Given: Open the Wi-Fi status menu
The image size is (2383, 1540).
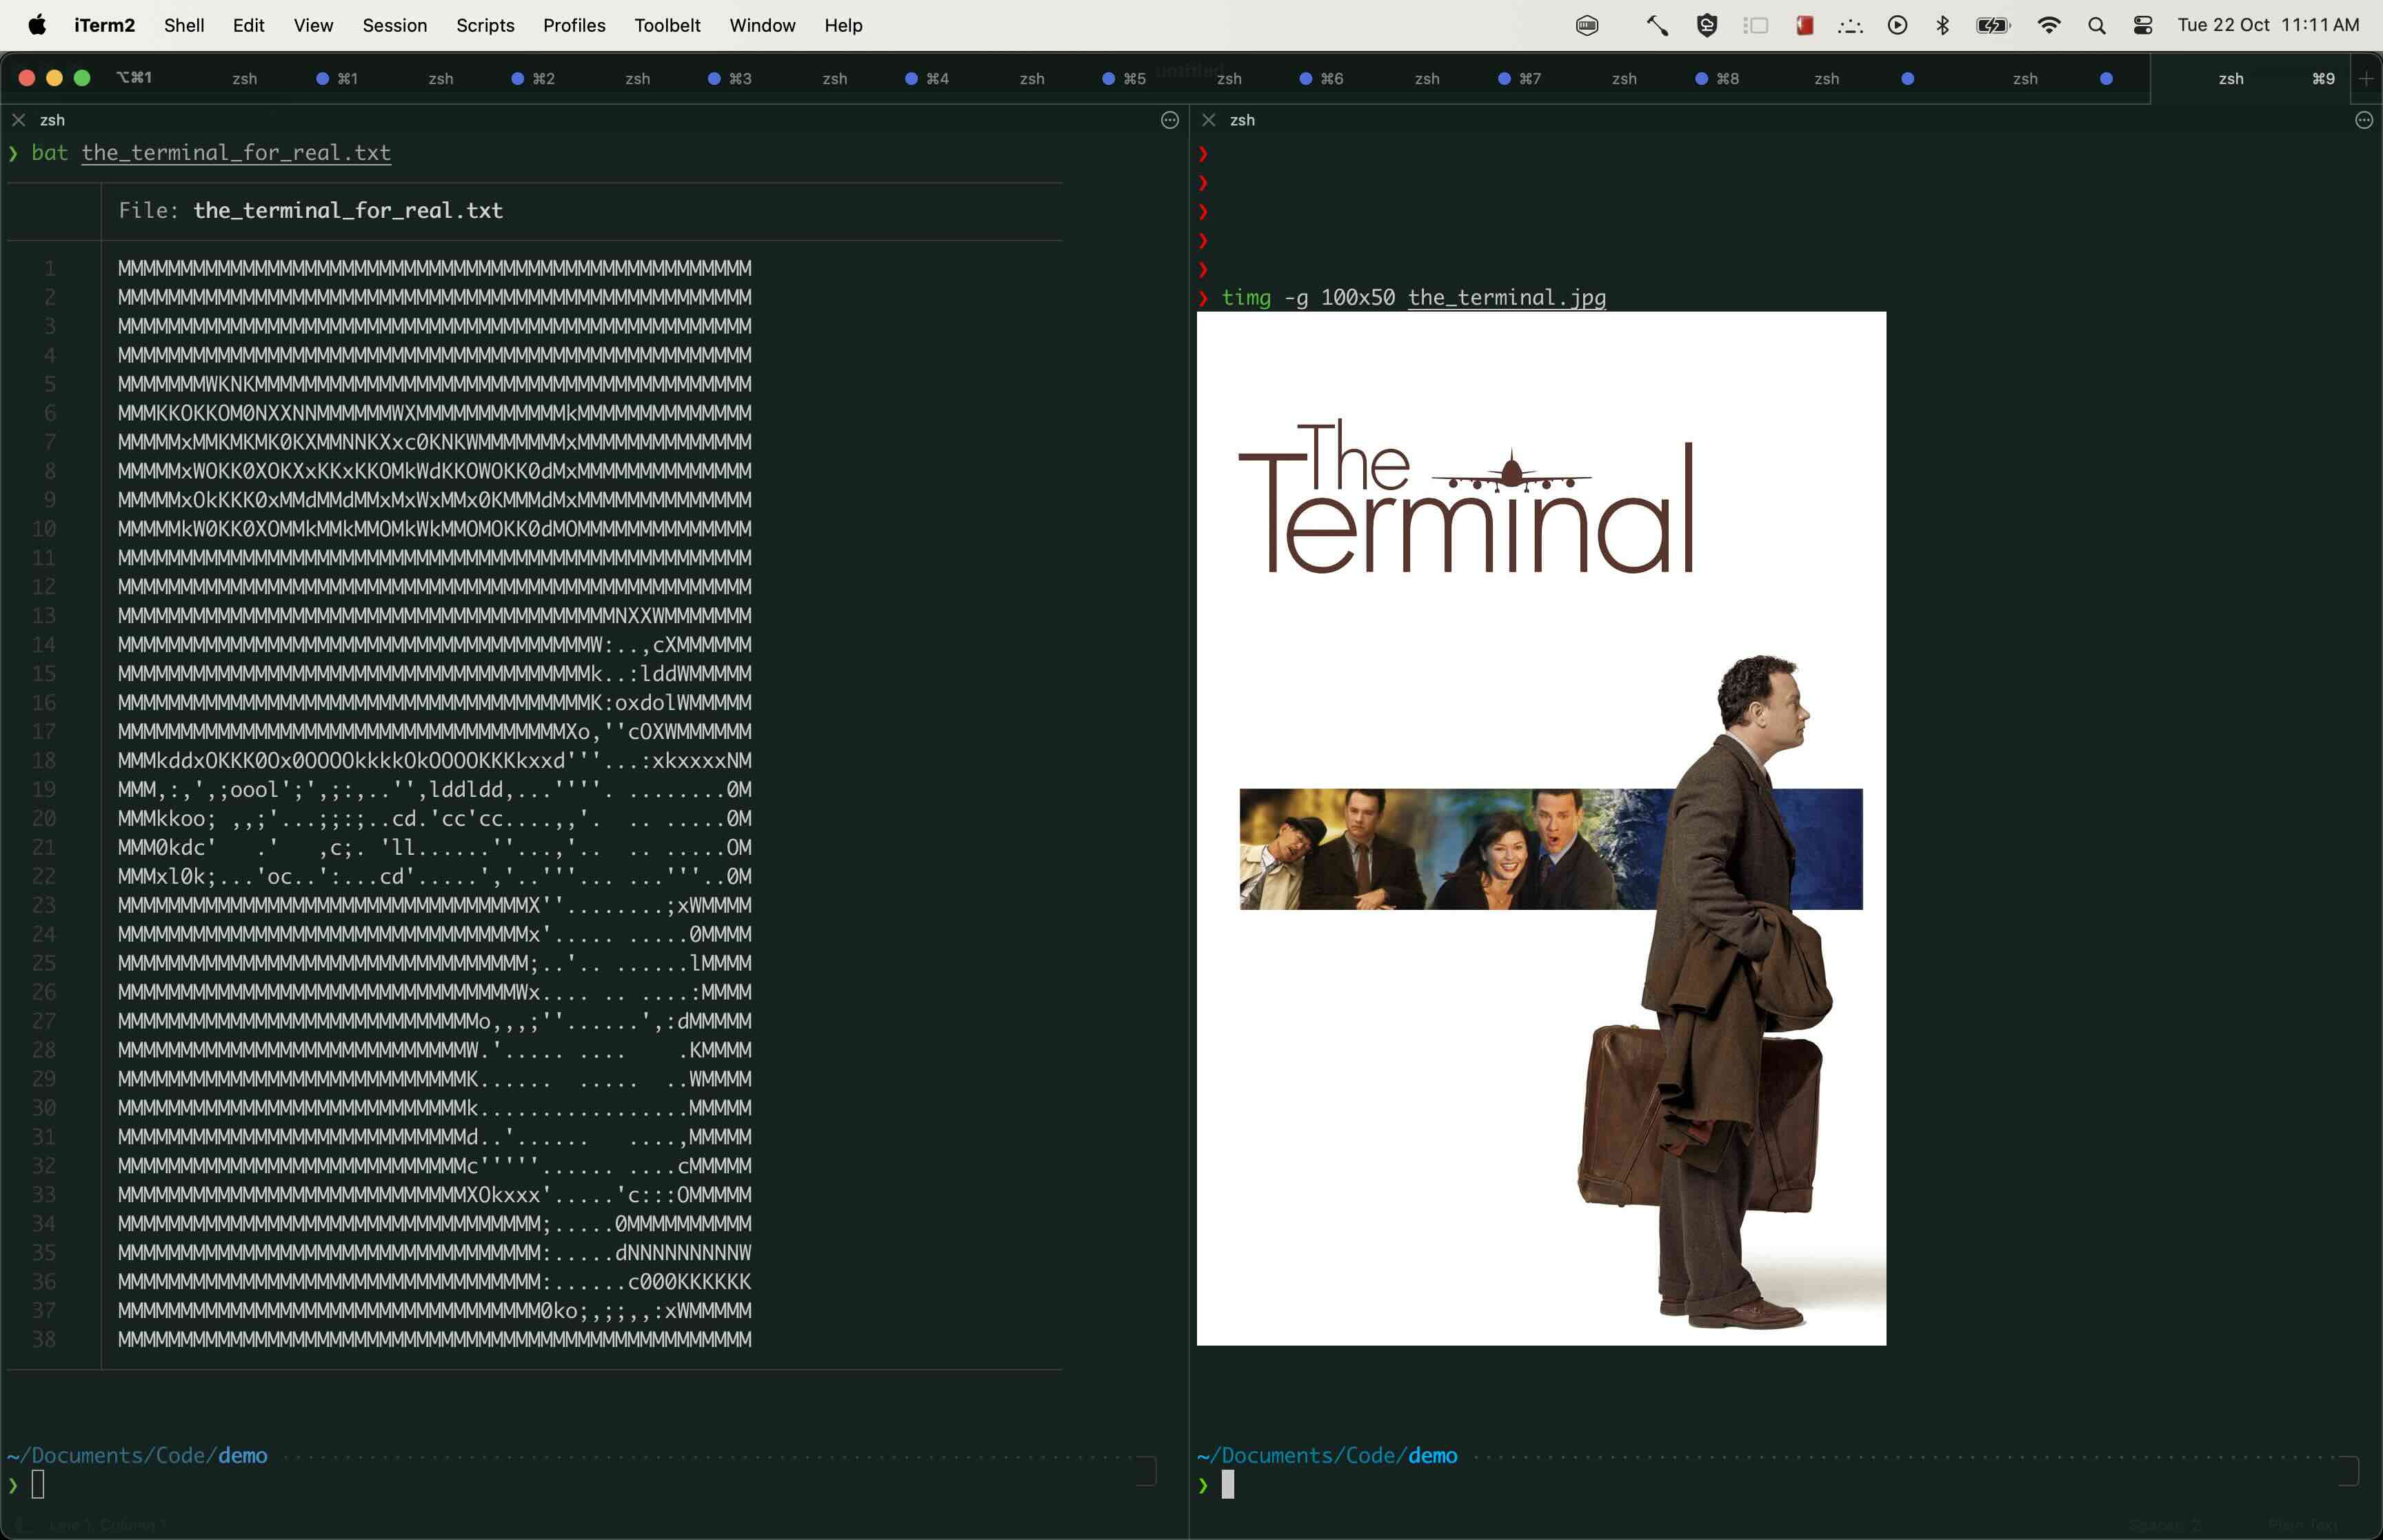Looking at the screenshot, I should [x=2048, y=25].
